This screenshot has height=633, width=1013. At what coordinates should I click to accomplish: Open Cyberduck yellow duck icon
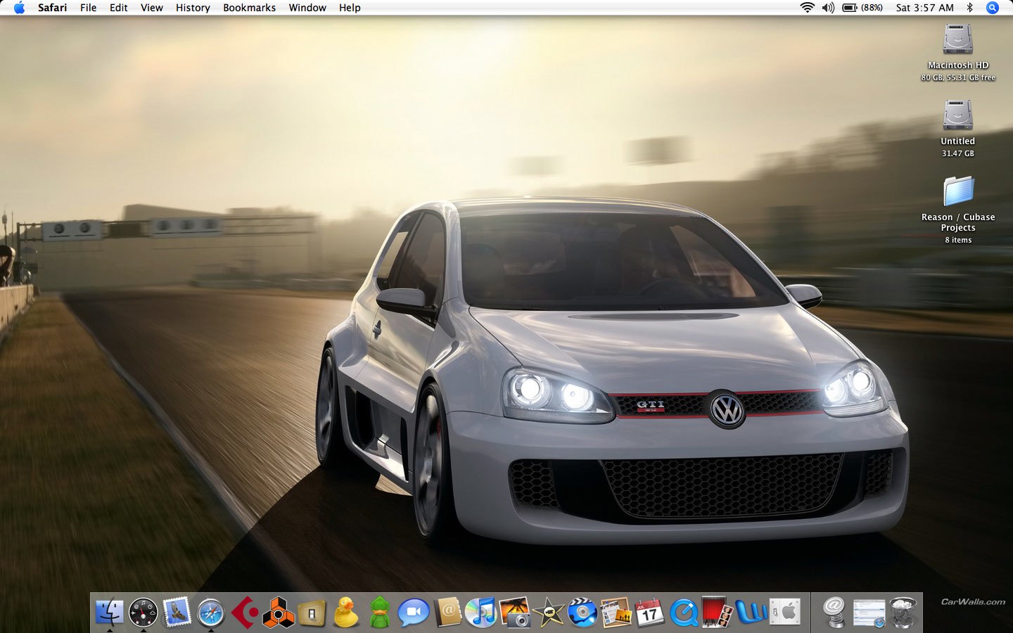[345, 612]
